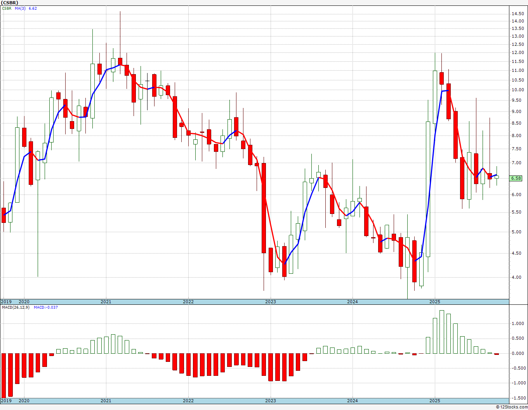
Task: Click the MACD:-0.037 value label
Action: pos(46,307)
